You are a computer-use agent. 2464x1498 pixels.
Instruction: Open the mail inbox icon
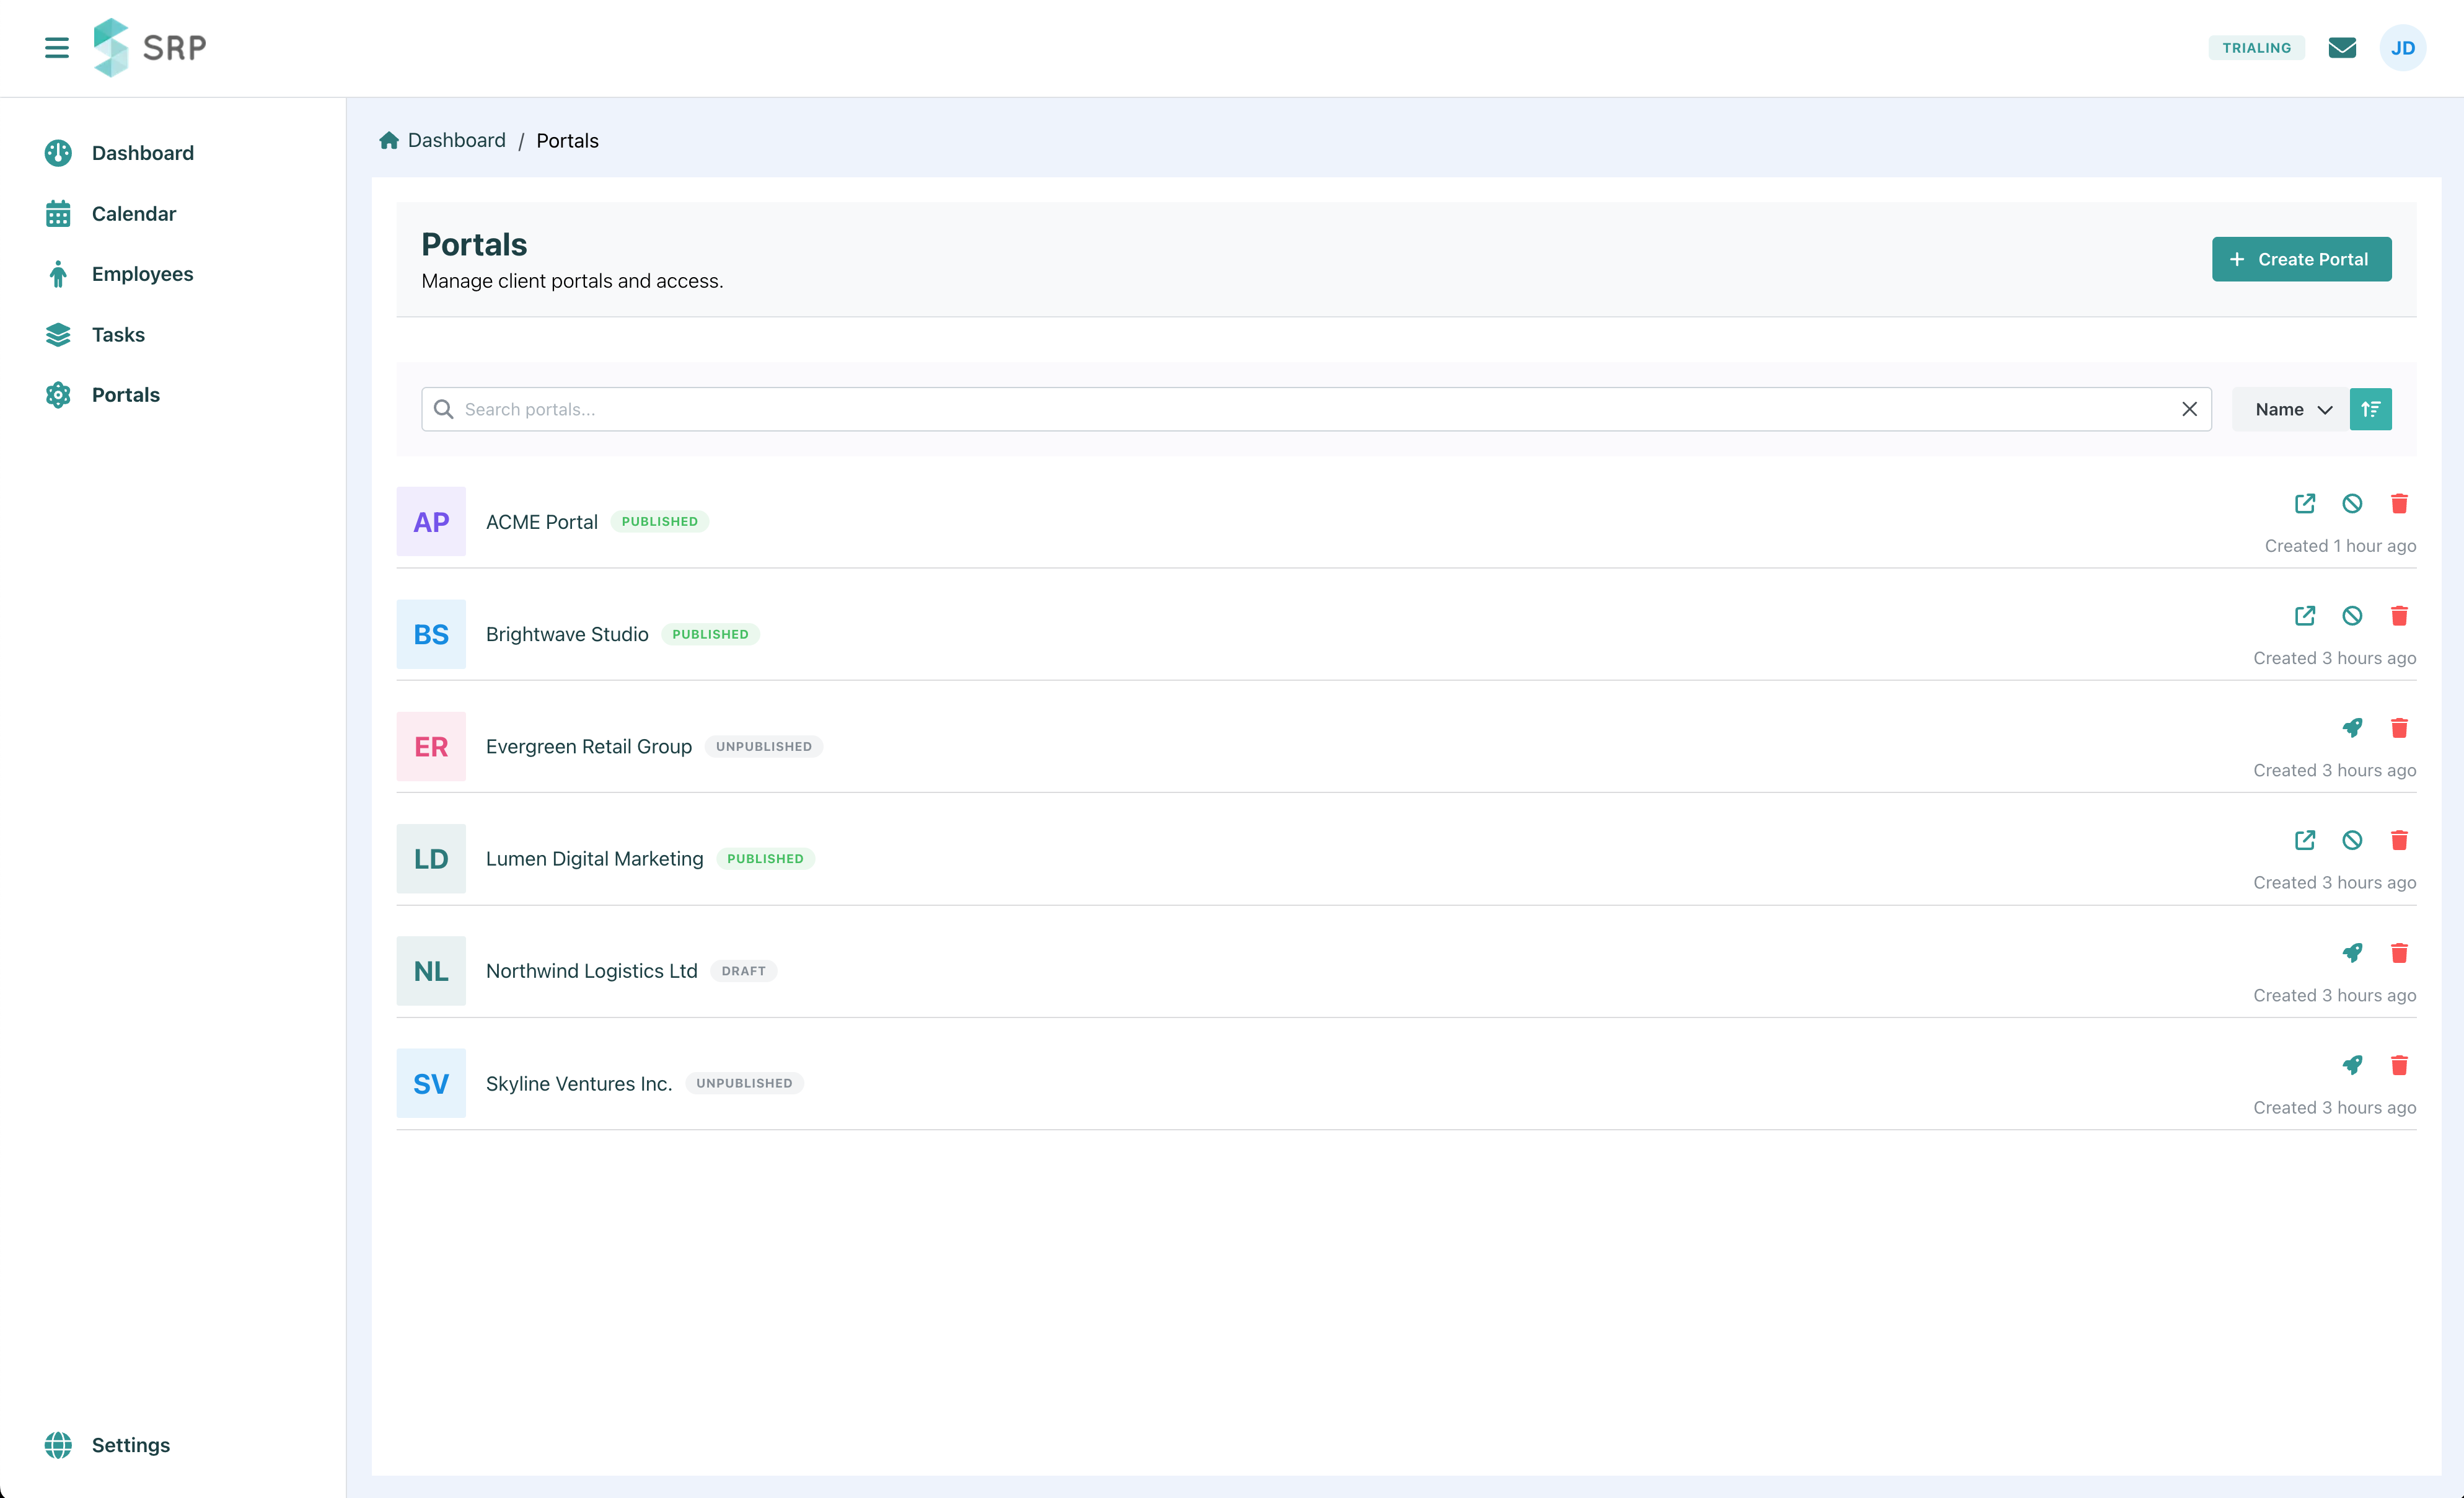click(x=2342, y=48)
